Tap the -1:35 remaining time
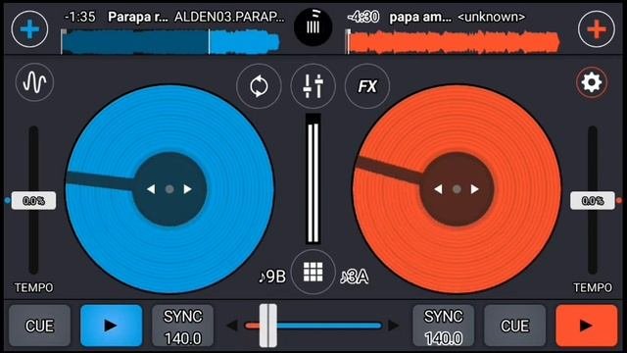The height and width of the screenshot is (353, 627). click(80, 17)
